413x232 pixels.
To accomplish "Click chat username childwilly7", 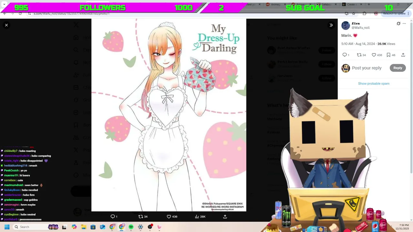I will (11, 151).
